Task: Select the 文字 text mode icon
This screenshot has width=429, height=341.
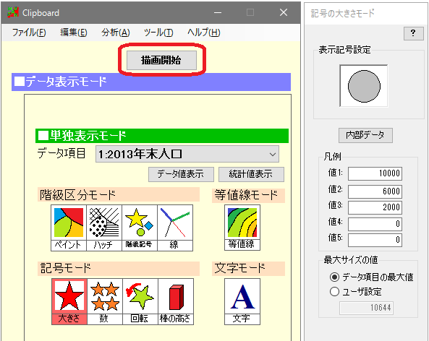Action: point(242,302)
